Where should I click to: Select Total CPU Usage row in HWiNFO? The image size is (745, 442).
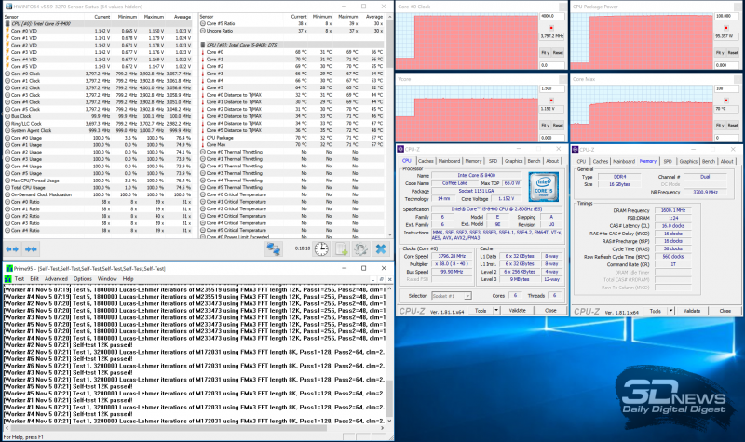[99, 188]
